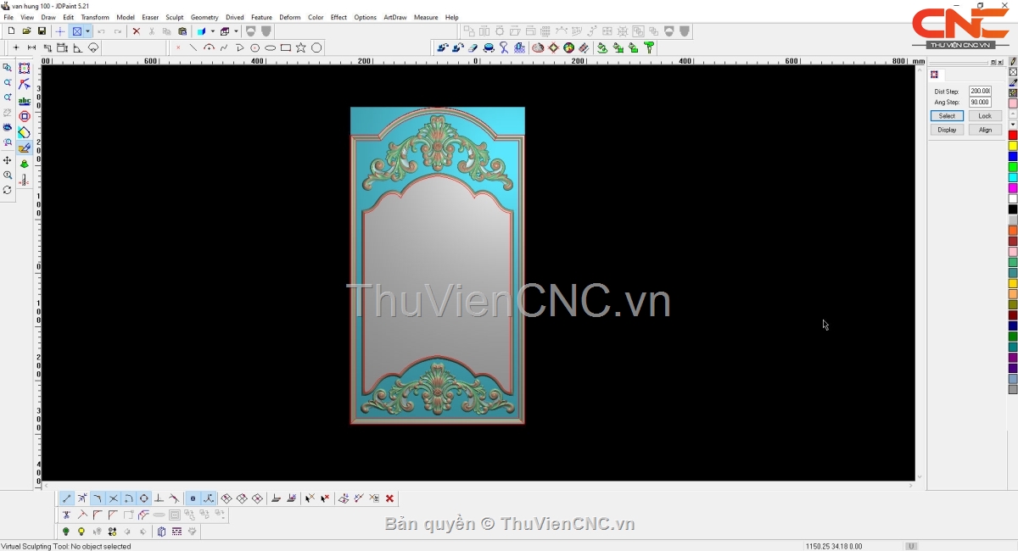Click the green light bulb icon
Viewport: 1018px width, 551px height.
pyautogui.click(x=66, y=532)
